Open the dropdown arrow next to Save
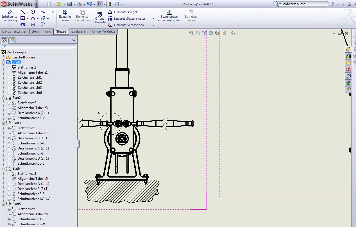The image size is (356, 227). [74, 4]
